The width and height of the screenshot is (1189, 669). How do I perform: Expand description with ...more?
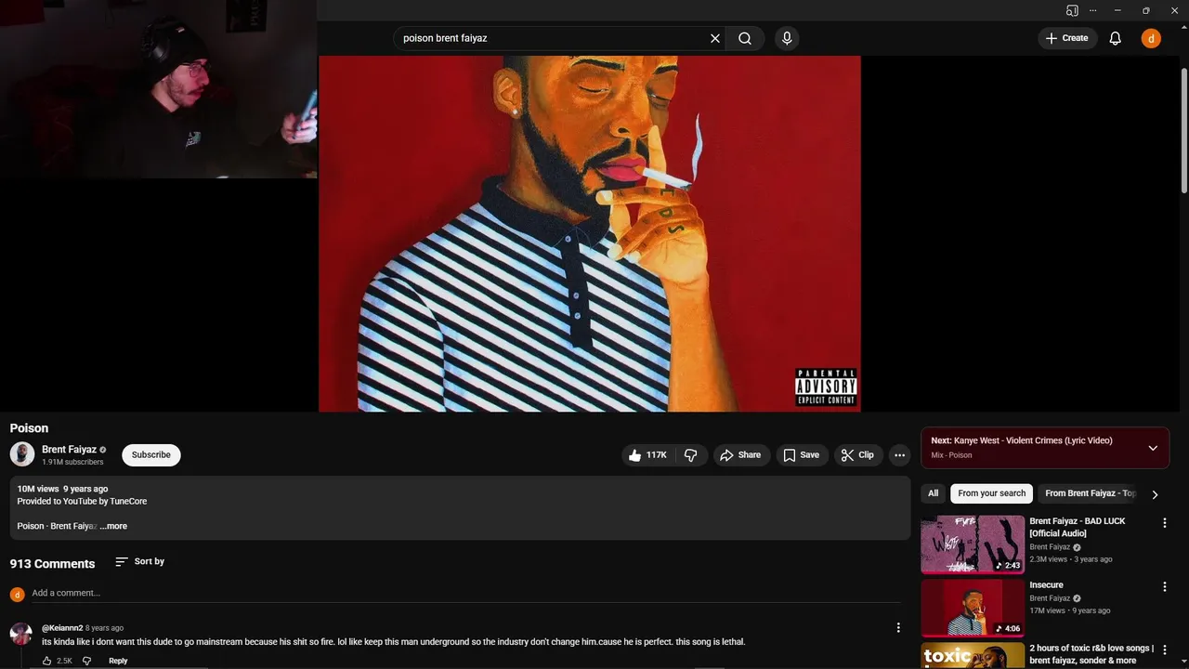pos(113,526)
